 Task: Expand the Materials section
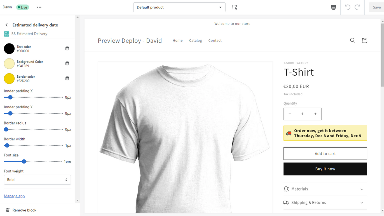click(x=325, y=189)
